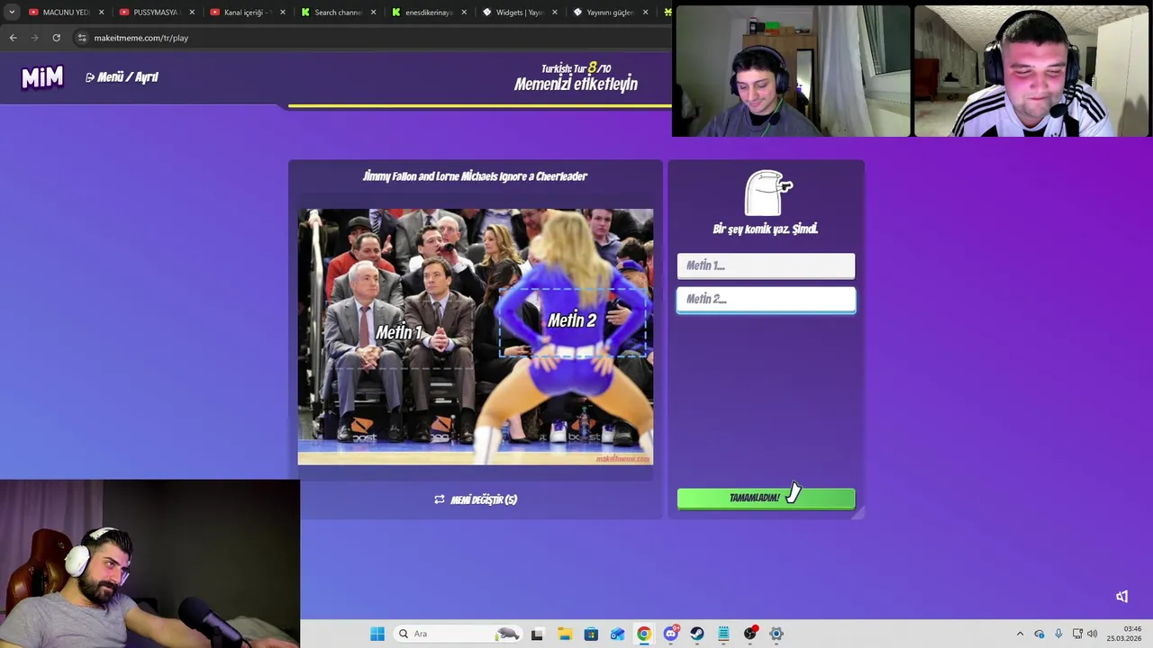Open site information icon in address bar

pos(82,38)
